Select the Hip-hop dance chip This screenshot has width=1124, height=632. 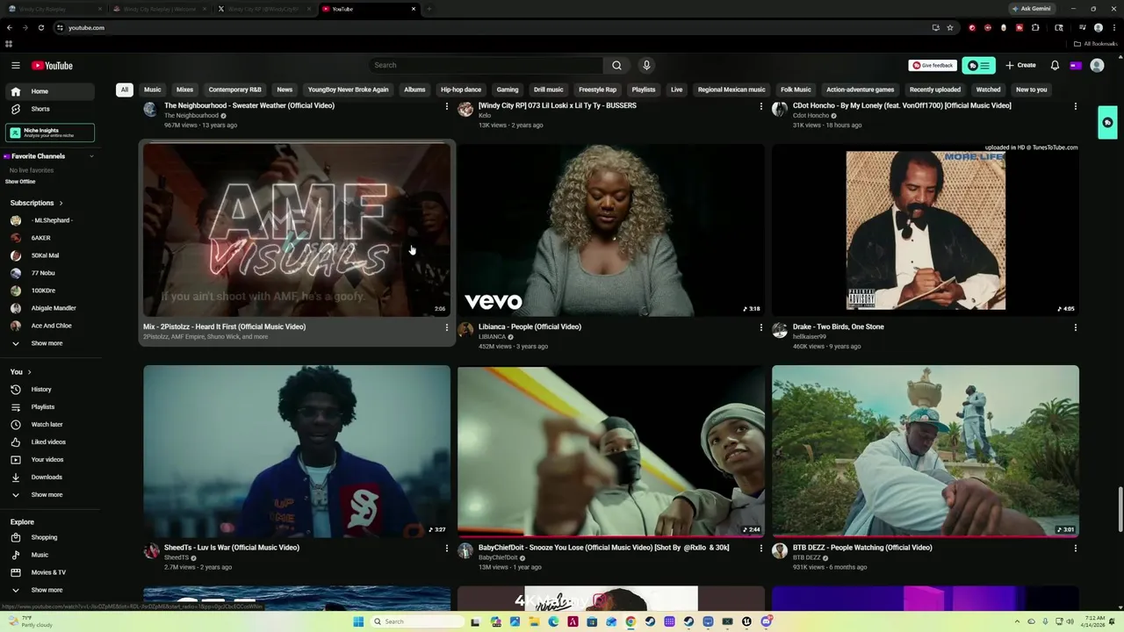click(461, 90)
